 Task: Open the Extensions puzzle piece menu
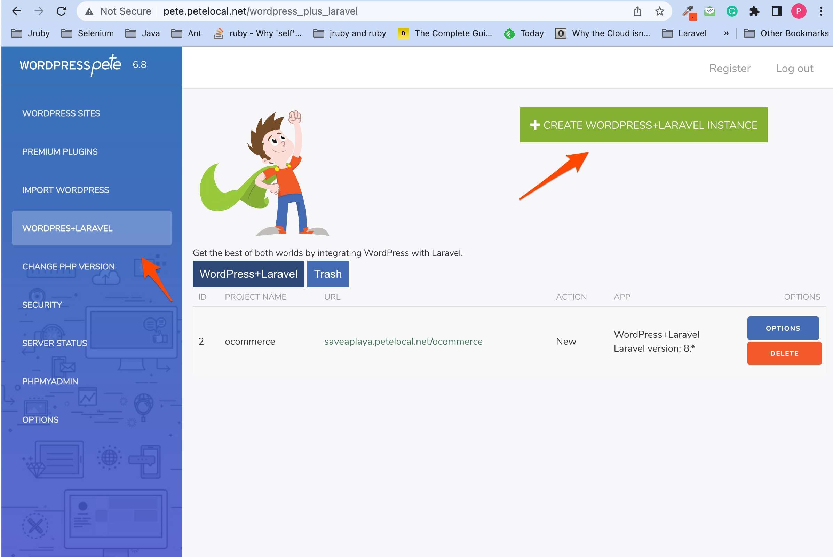tap(754, 11)
